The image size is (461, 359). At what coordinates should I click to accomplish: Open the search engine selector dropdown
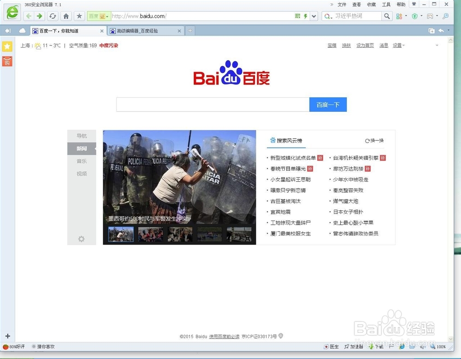[328, 16]
